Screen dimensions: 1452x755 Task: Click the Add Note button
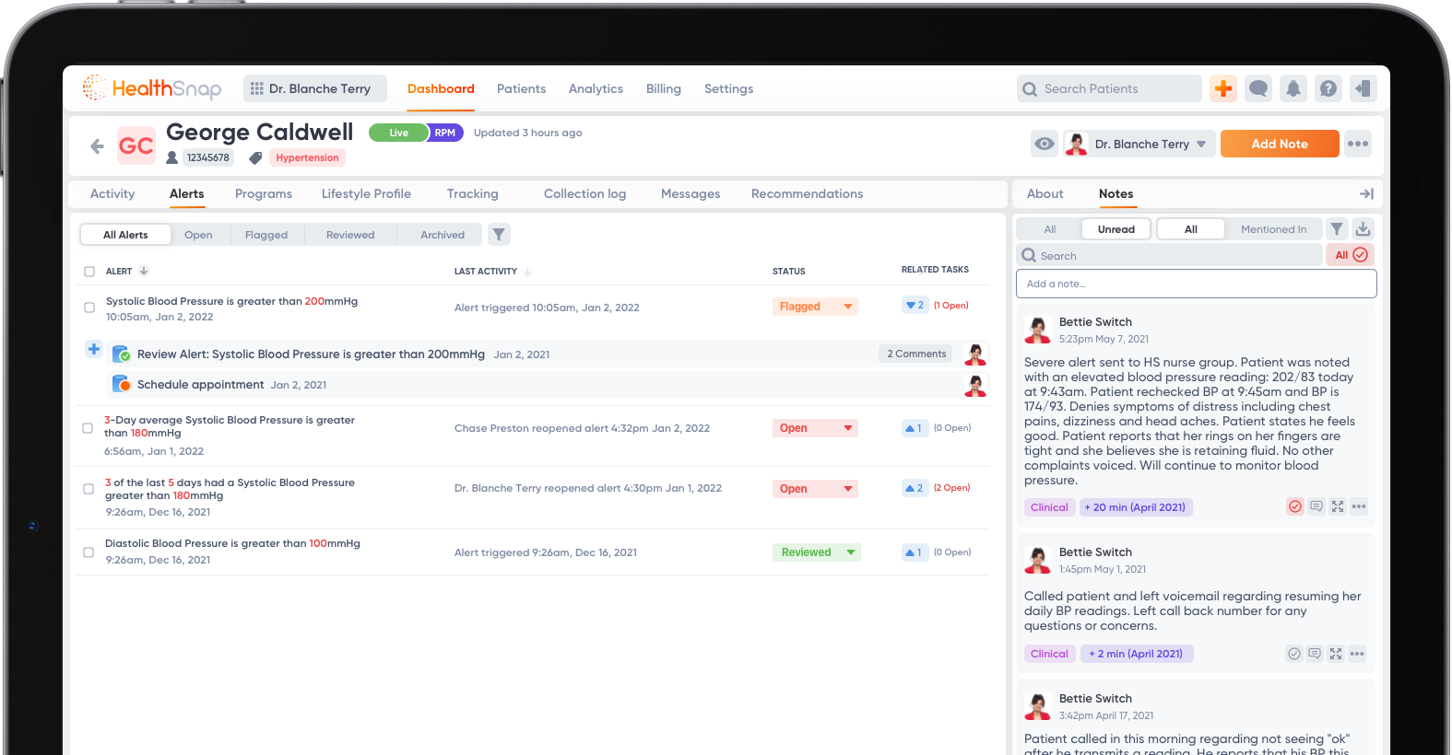(1280, 144)
